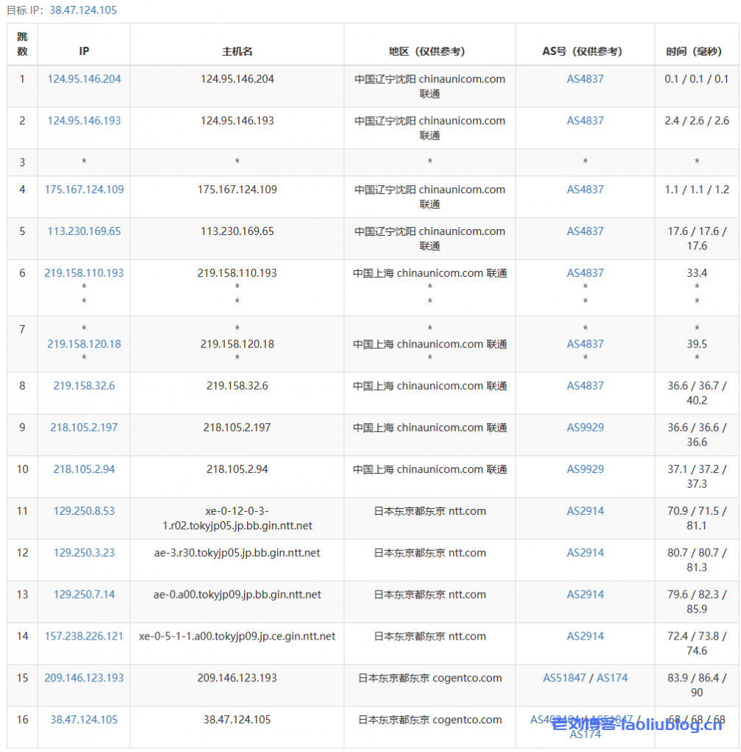This screenshot has height=752, width=741.
Task: Click IP address 113.230.169.65
Action: tap(84, 231)
